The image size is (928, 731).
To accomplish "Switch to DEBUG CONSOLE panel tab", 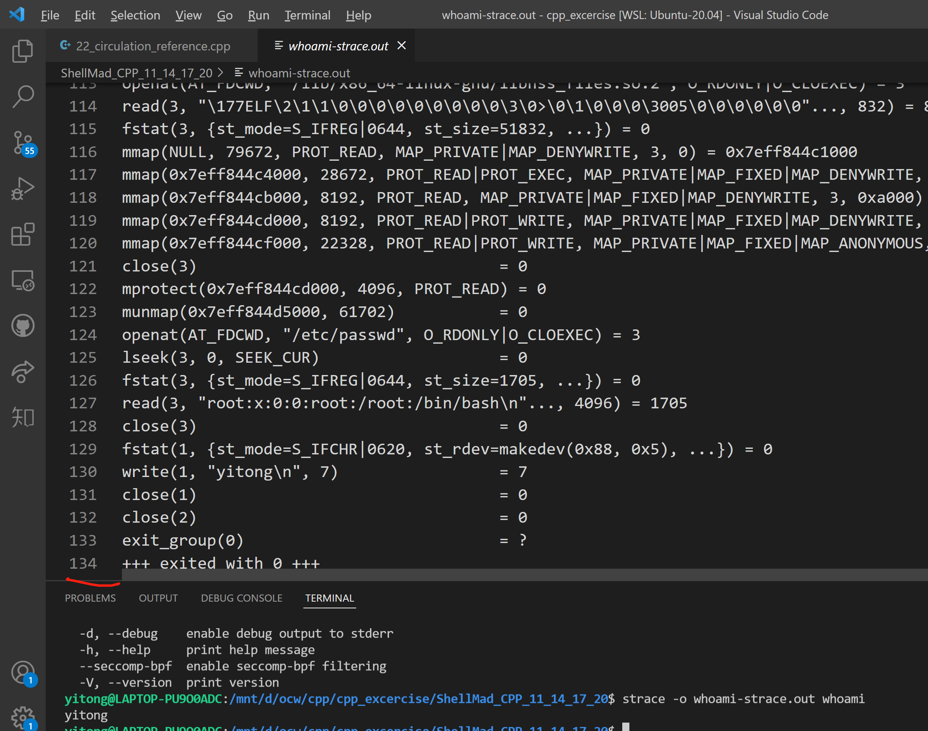I will 241,598.
